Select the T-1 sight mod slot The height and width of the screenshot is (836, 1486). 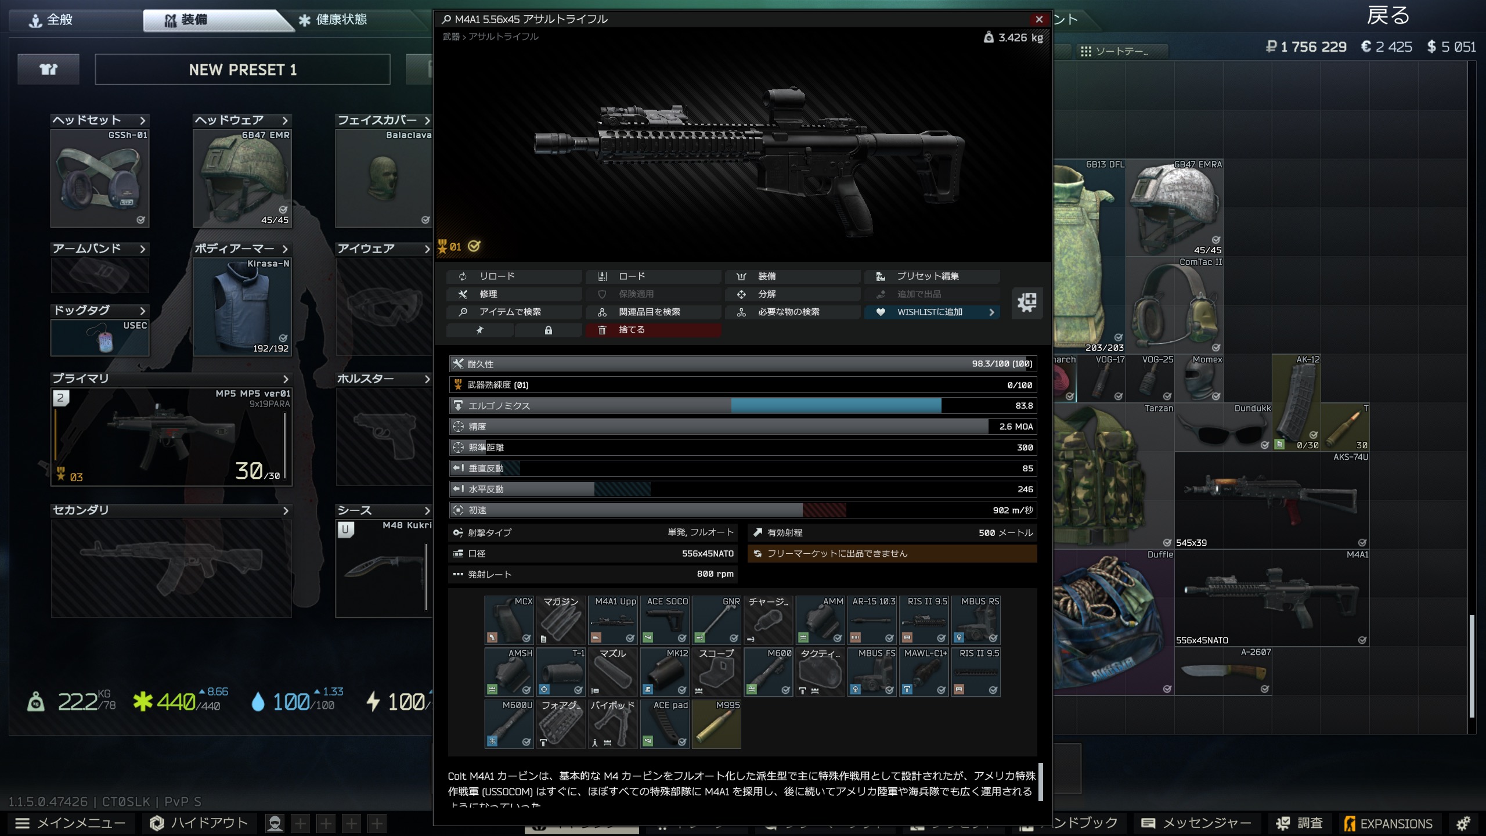(561, 672)
